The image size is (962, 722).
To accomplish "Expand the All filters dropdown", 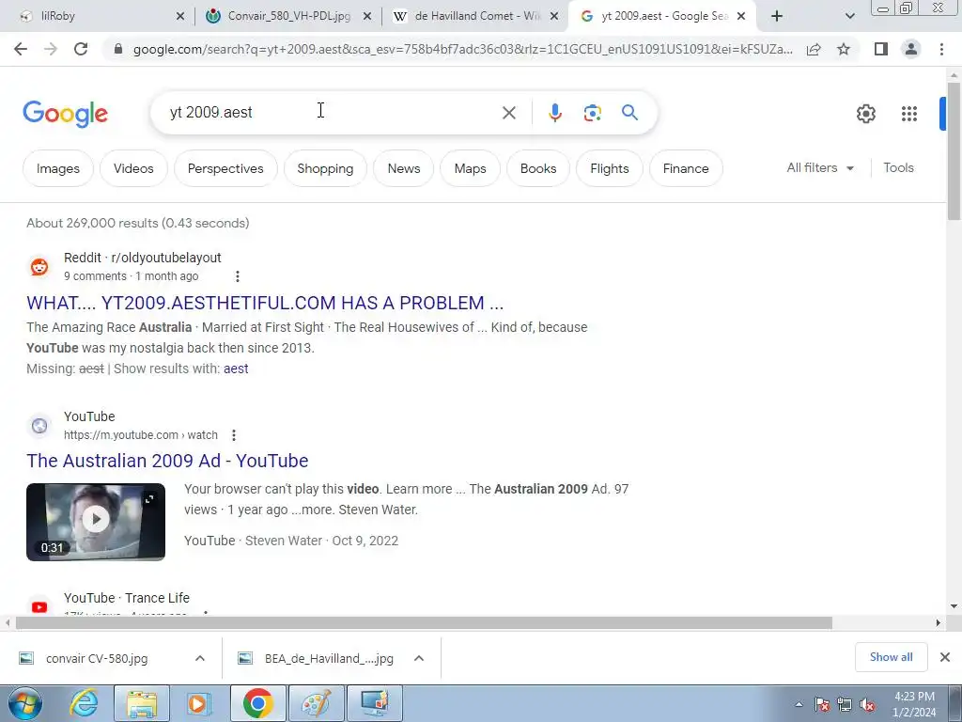I will (x=820, y=167).
